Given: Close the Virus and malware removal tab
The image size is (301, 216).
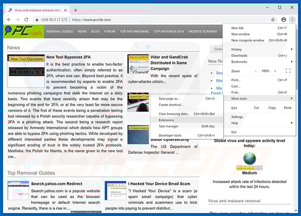Looking at the screenshot, I should [66, 10].
